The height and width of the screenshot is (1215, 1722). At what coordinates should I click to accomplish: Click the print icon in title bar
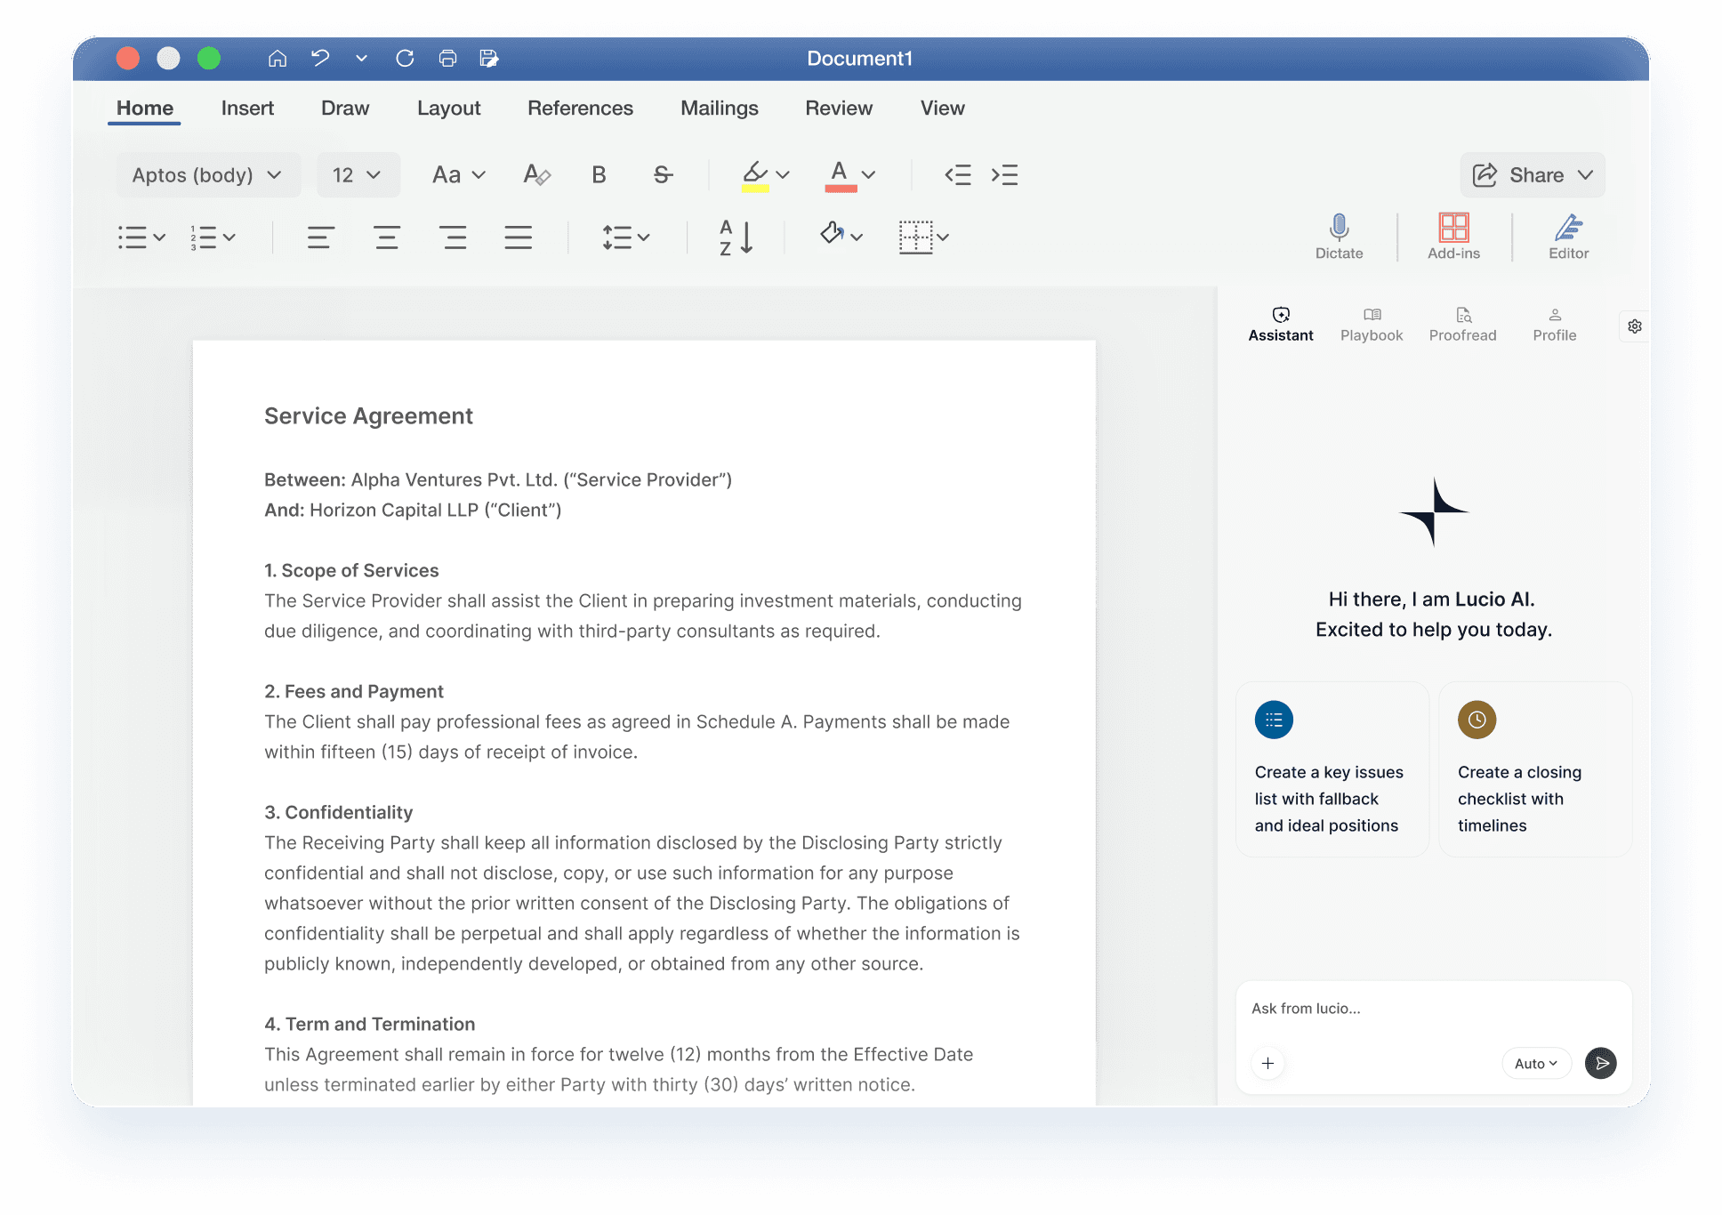click(x=447, y=59)
